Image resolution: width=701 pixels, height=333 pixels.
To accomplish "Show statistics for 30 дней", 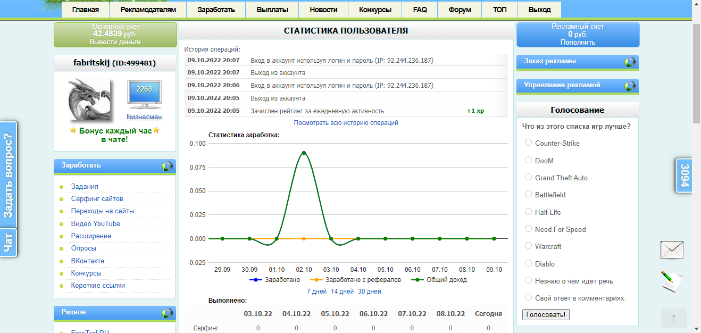I will tap(370, 292).
